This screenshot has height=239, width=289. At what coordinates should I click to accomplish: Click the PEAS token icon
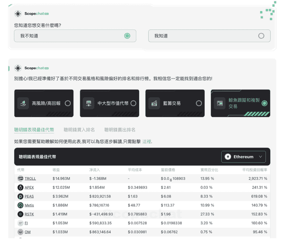click(20, 196)
